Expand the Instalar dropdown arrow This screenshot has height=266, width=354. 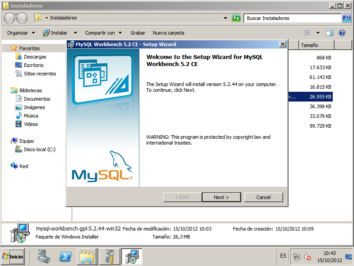click(75, 33)
